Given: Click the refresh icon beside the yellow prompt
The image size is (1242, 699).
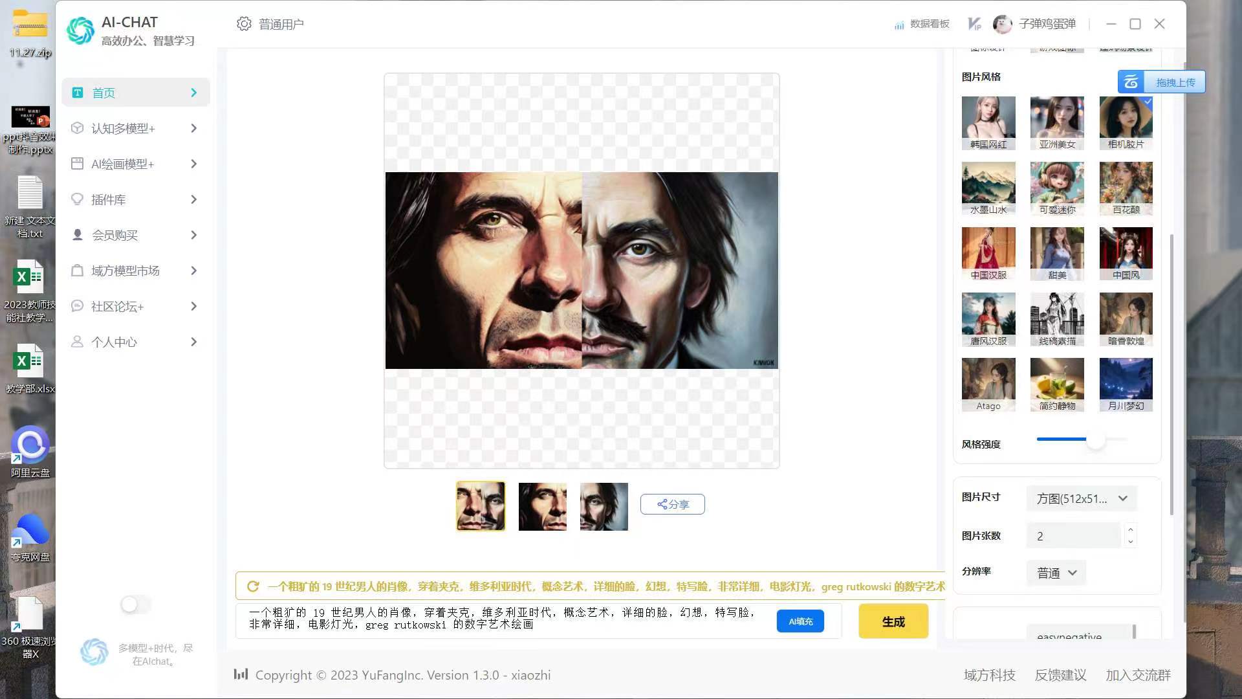Looking at the screenshot, I should point(253,586).
